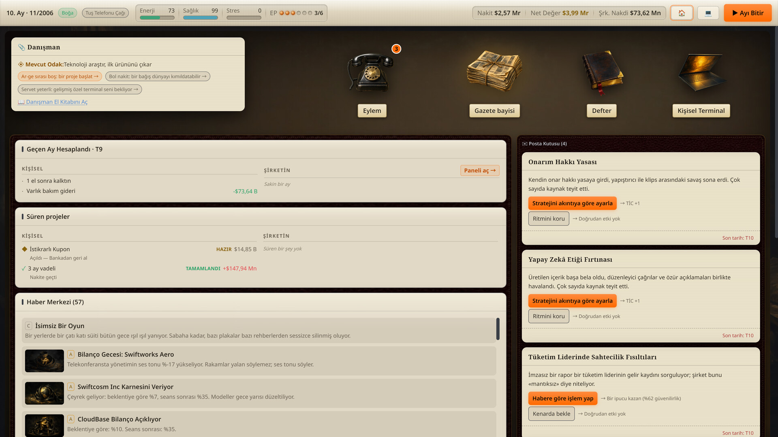Click the Sağlık progress bar

click(200, 18)
